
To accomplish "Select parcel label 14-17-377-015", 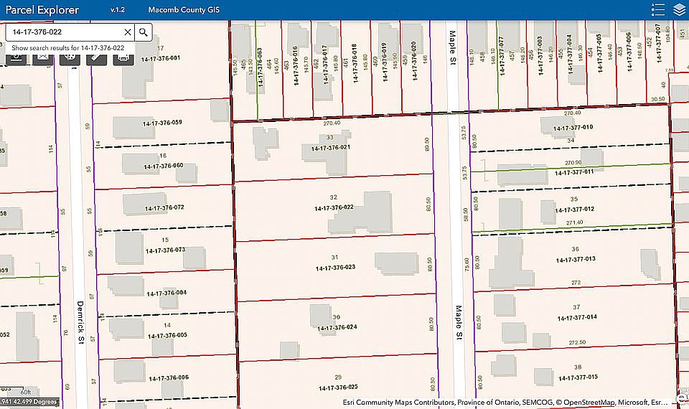I will 578,377.
